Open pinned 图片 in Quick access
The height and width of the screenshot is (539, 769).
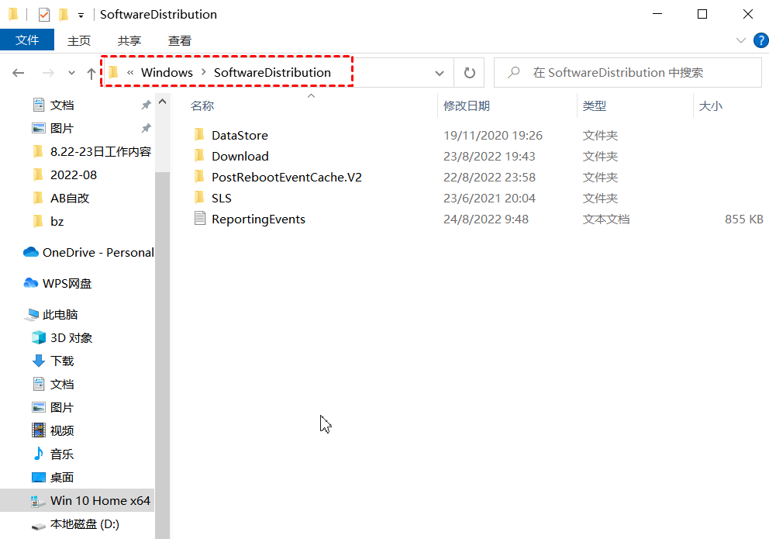[x=62, y=129]
